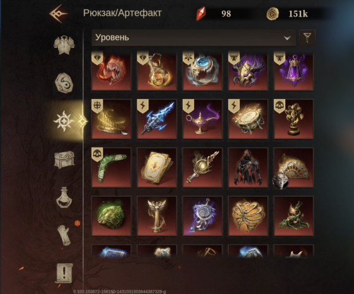Select the black hooded cloak artifact
The height and width of the screenshot is (294, 354).
tap(248, 167)
